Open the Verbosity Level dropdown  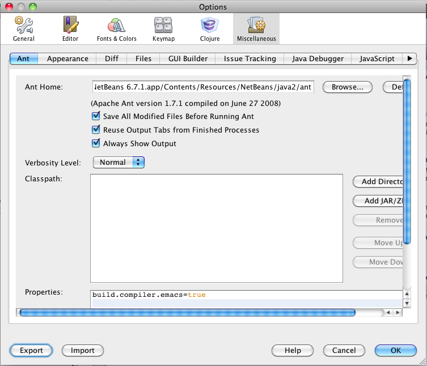point(119,163)
